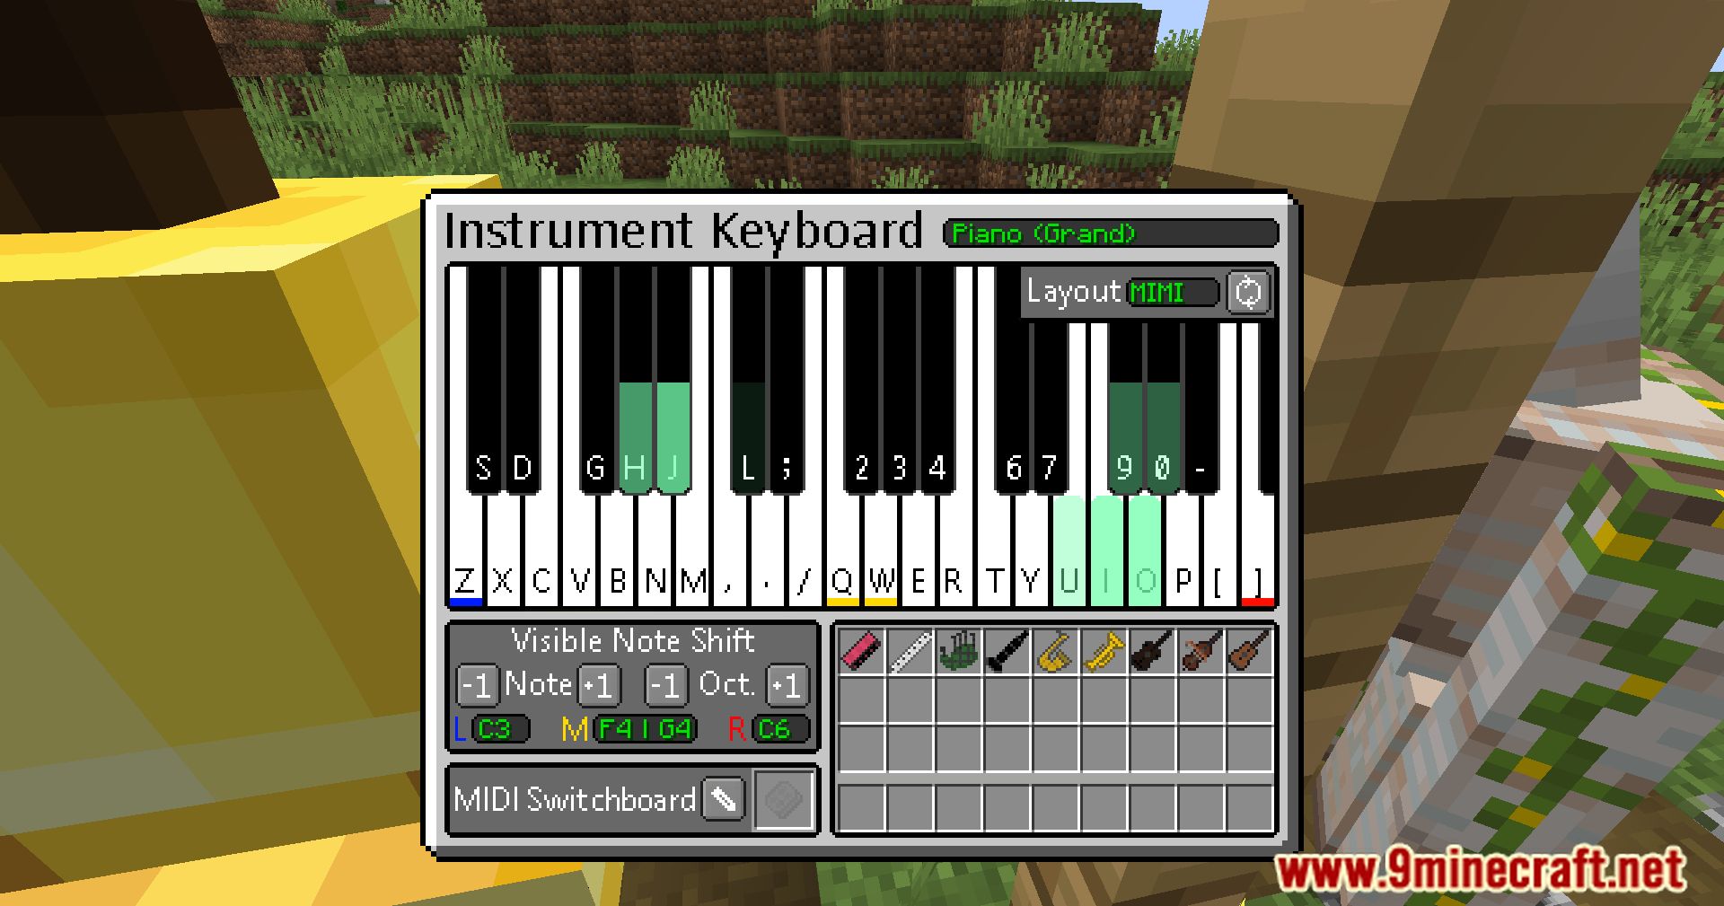
Task: Pick the light brown acoustic guitar
Action: (x=1249, y=651)
